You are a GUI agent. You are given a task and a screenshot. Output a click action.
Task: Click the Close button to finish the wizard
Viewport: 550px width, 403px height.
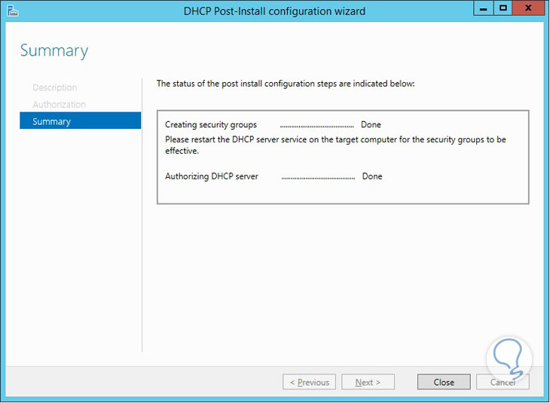click(x=444, y=383)
